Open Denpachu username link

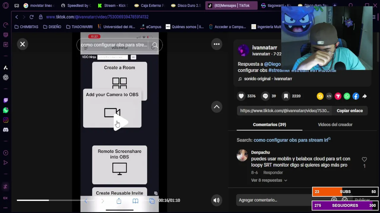click(260, 152)
